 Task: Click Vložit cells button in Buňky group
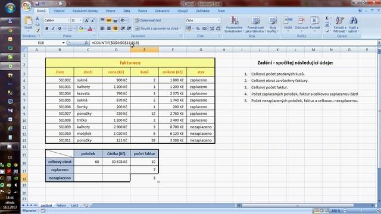tap(288, 24)
